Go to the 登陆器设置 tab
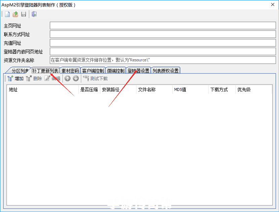This screenshot has width=279, height=212. click(138, 71)
